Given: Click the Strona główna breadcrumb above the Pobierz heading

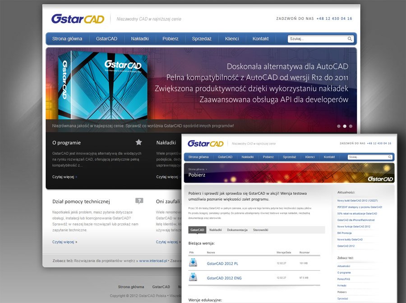Looking at the screenshot, I should (196, 169).
